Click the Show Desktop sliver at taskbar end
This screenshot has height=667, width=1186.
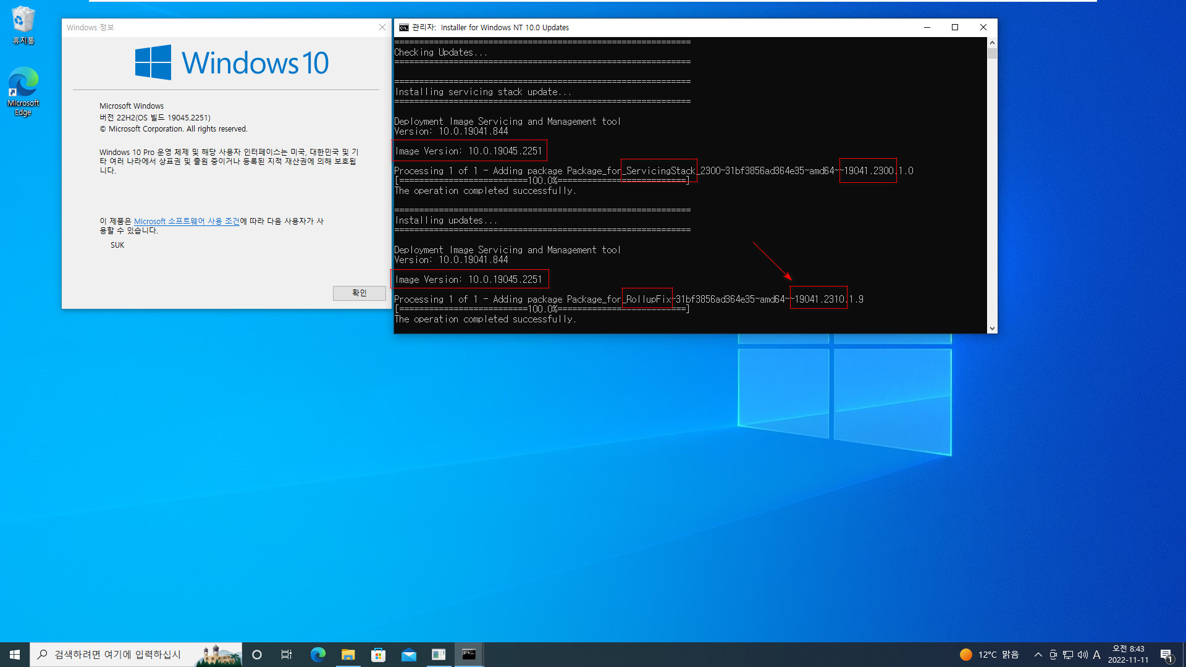tap(1184, 655)
